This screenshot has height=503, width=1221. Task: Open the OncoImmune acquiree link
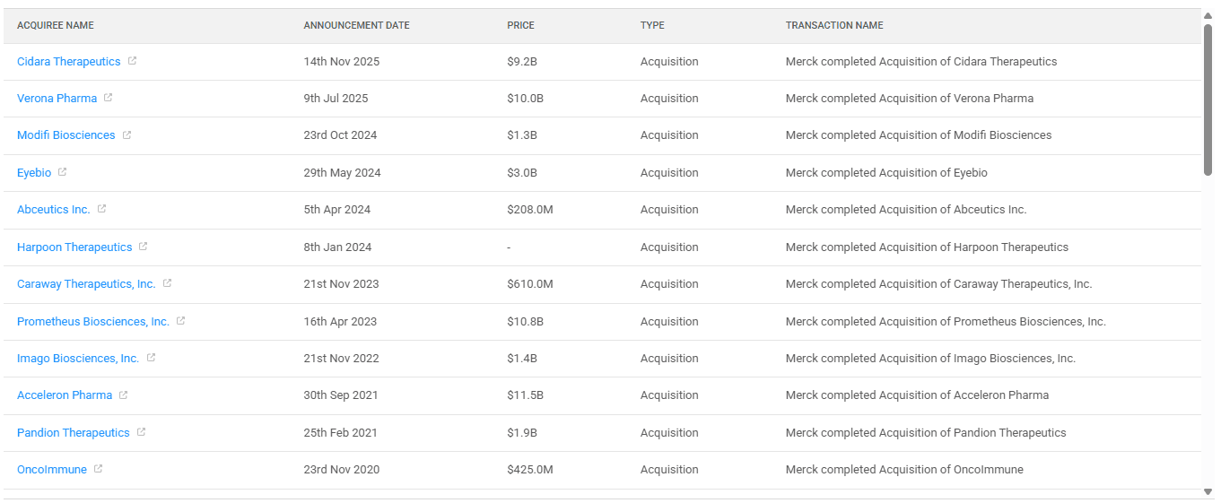[52, 470]
